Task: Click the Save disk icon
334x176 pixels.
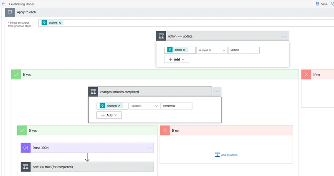Action: (x=318, y=4)
